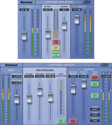This screenshot has height=125, width=112.
Task: Click the Limiter INPUT GAIN fader handle
Action: tap(17, 99)
